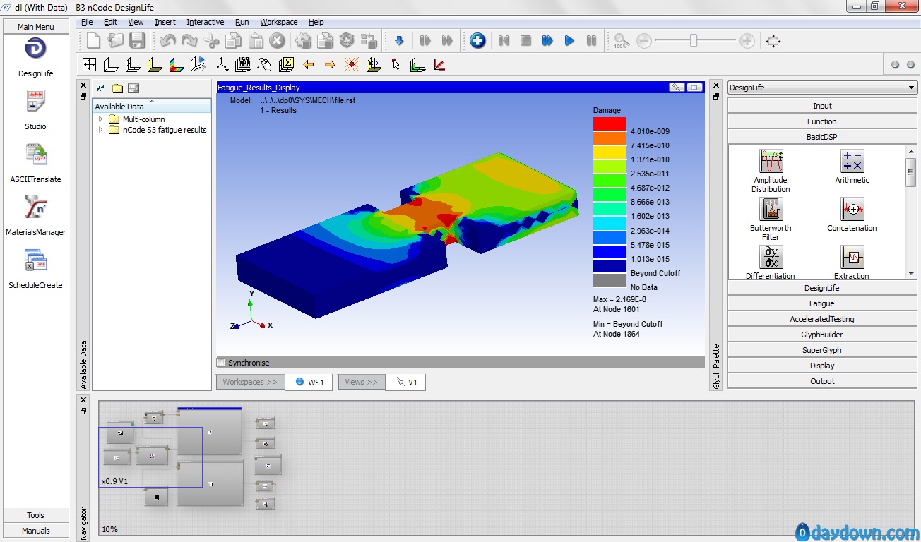Click the Pause run button
The image size is (921, 542).
point(592,41)
